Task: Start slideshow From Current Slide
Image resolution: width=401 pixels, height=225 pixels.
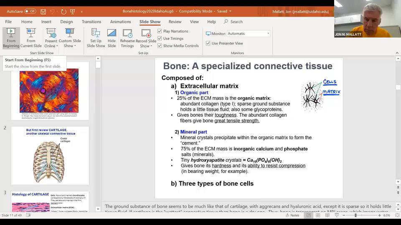Action: 31,38
